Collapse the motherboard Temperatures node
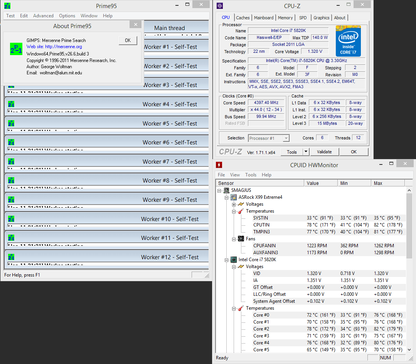Screen dimensions: 416x364 234,211
